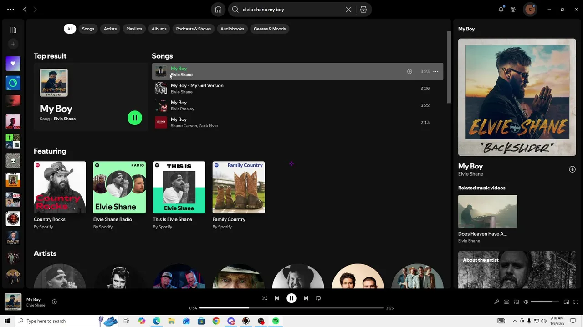583x327 pixels.
Task: Open About the artist card
Action: point(517,270)
